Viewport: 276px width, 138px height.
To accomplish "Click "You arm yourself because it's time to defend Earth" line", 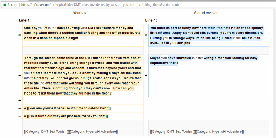I will 68,108.
